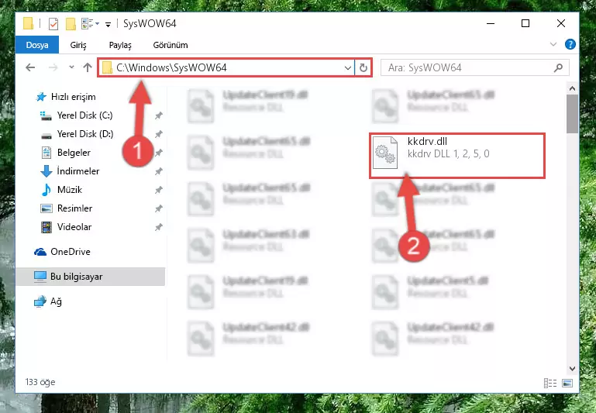Click pin icon next to Yerel Disk (C:)

[x=159, y=115]
